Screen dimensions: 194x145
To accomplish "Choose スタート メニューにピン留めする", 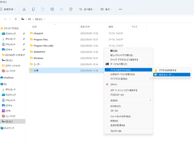I will (129, 90).
